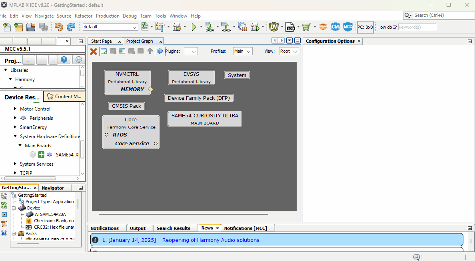The width and height of the screenshot is (475, 261).
Task: Click the New Project toolbar icon
Action: (x=18, y=27)
